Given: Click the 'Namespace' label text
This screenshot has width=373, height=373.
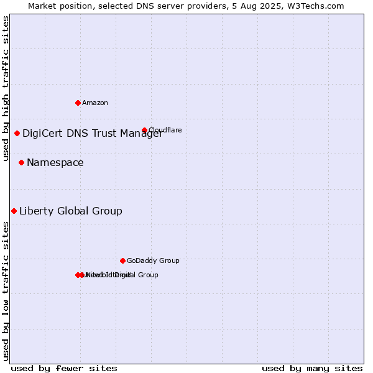Looking at the screenshot, I should coord(55,163).
